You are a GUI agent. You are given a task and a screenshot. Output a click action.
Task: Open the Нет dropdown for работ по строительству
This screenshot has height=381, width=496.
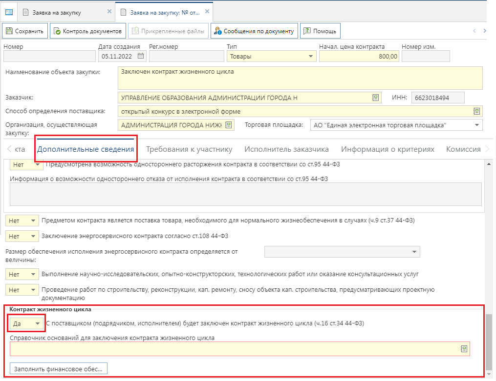(22, 290)
